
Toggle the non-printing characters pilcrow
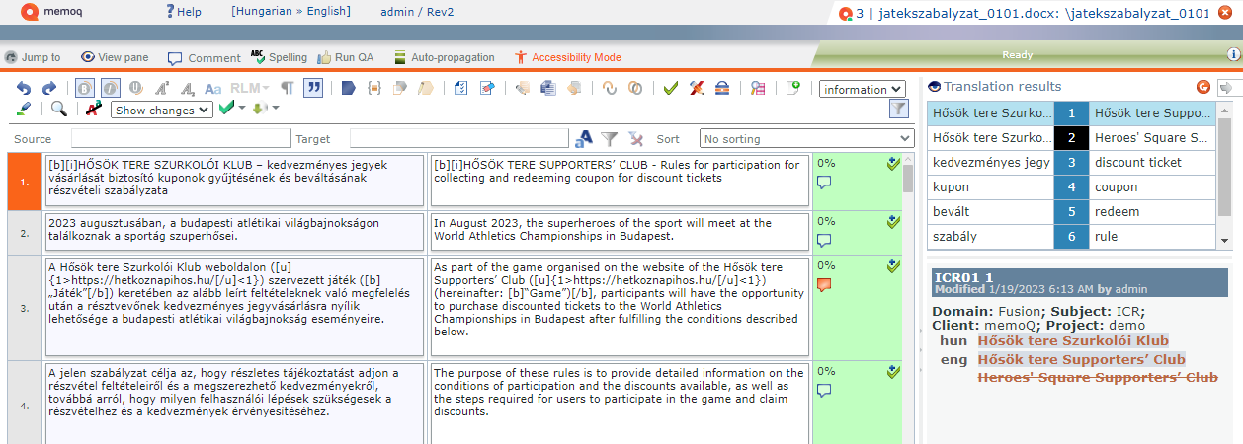(288, 88)
